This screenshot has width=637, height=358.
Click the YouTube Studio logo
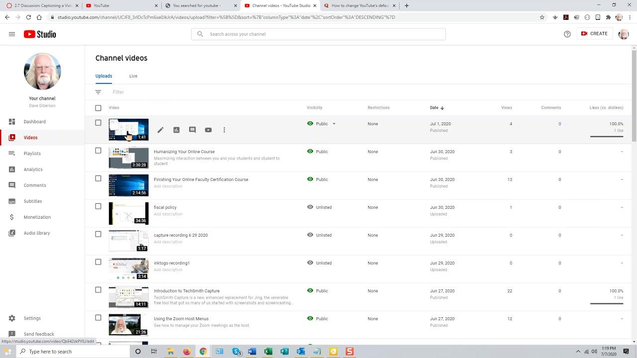click(x=40, y=34)
